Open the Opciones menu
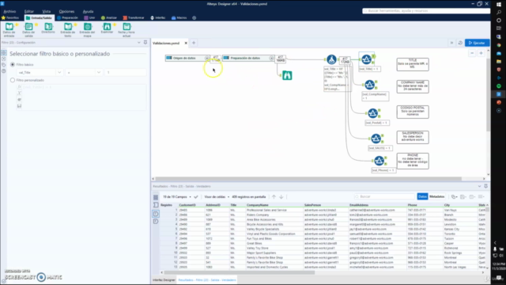The image size is (506, 285). [x=66, y=11]
